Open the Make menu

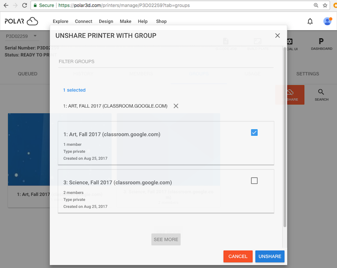click(126, 21)
